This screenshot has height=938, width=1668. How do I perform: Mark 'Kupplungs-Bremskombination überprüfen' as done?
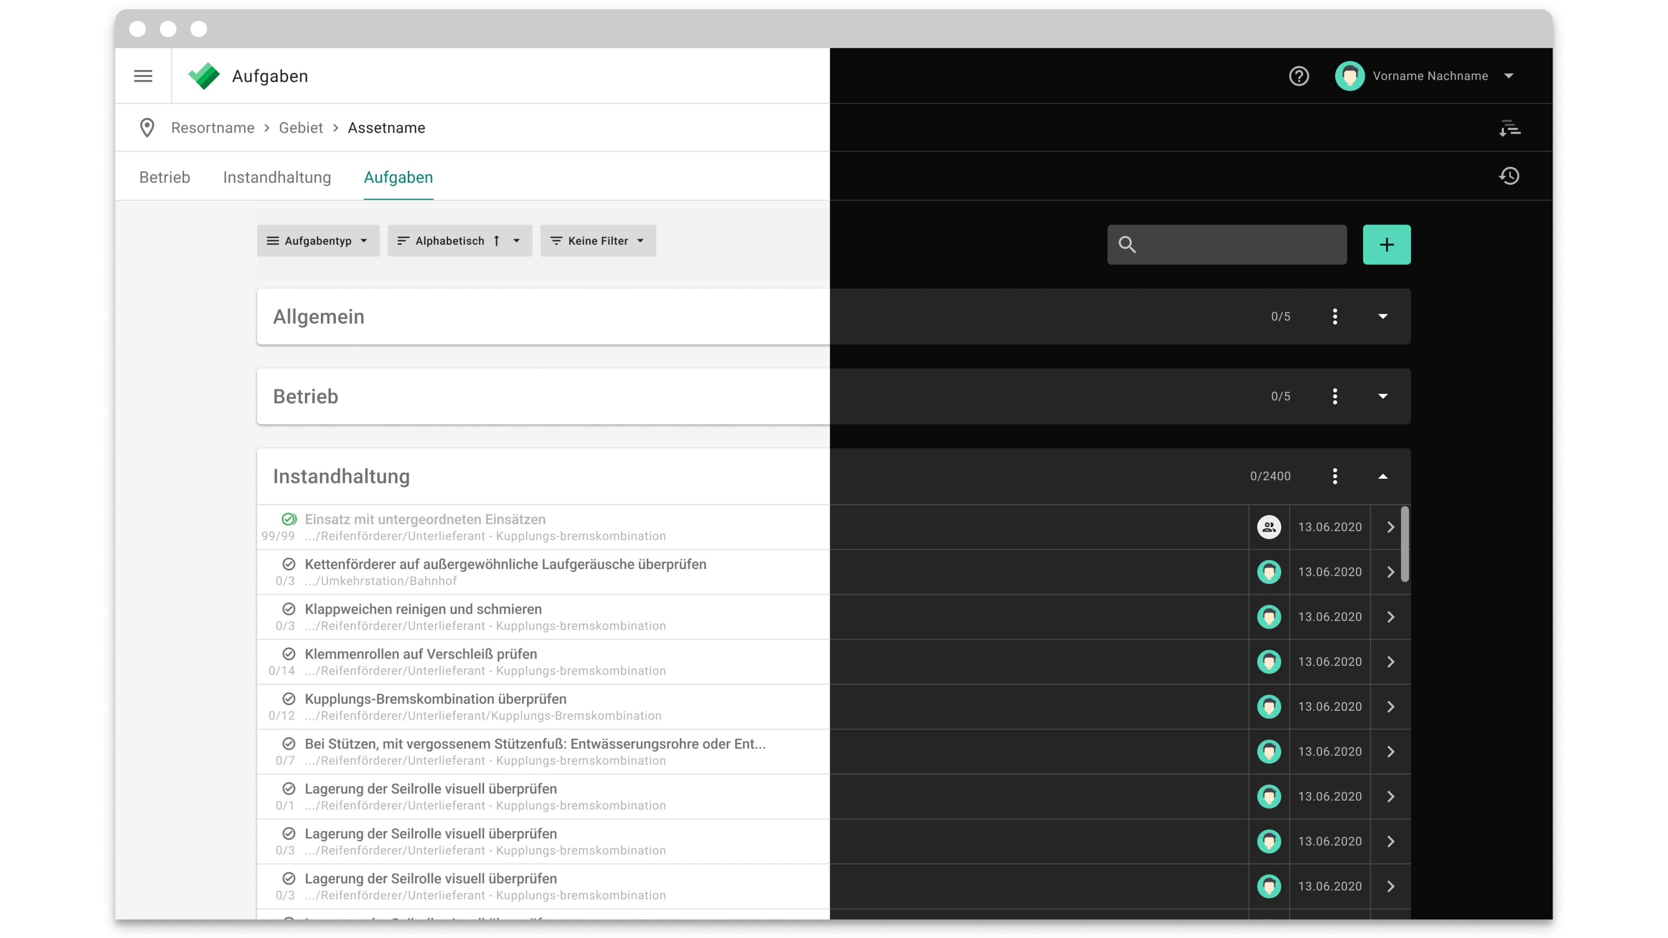click(x=289, y=699)
